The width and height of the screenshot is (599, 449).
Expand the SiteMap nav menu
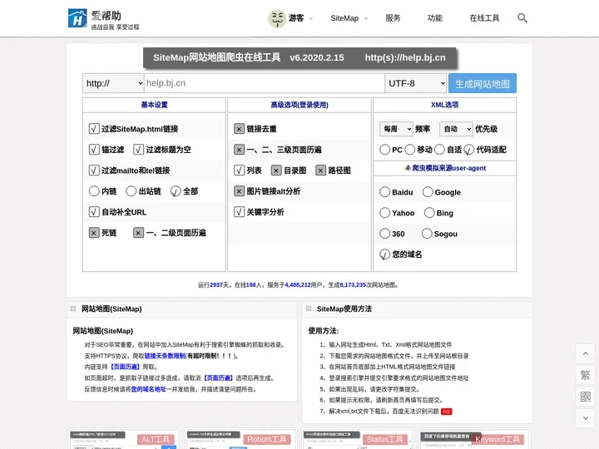349,18
